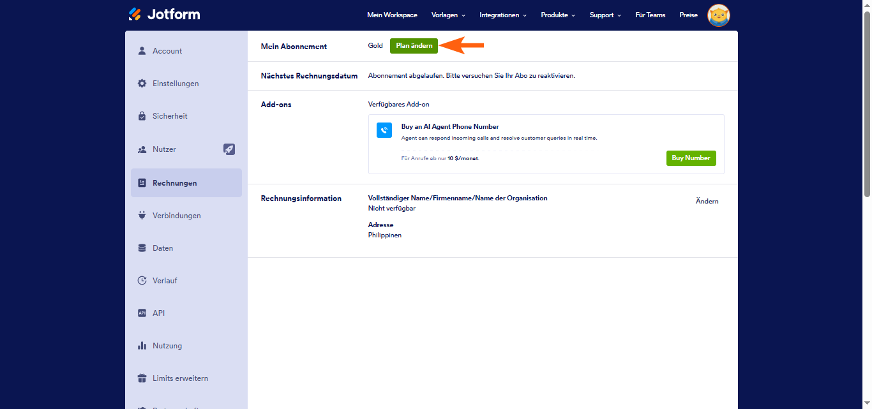
Task: Open Mein Workspace from top navigation
Action: tap(392, 15)
